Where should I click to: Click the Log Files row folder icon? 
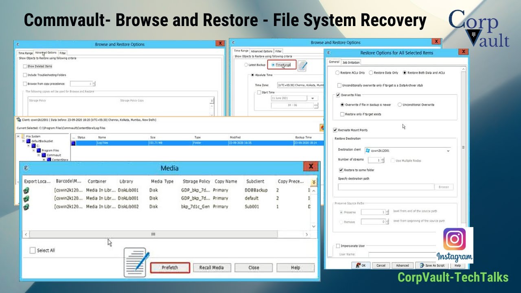point(74,143)
